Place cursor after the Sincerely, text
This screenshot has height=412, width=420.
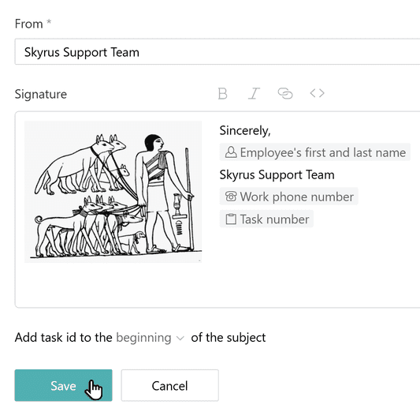(x=271, y=131)
